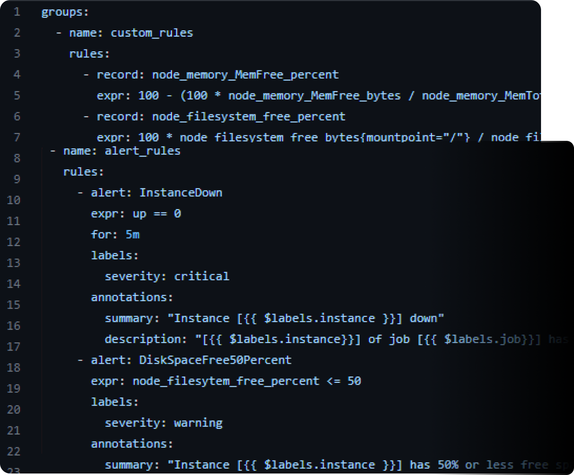Click the alert_rules group name

142,151
